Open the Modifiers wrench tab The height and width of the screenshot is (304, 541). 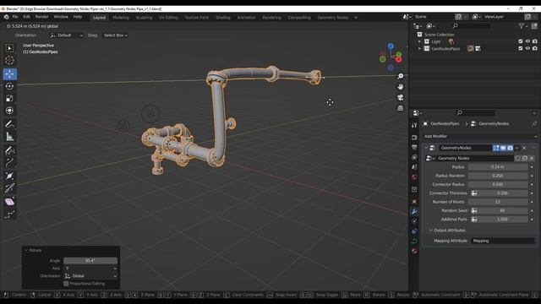coord(414,212)
